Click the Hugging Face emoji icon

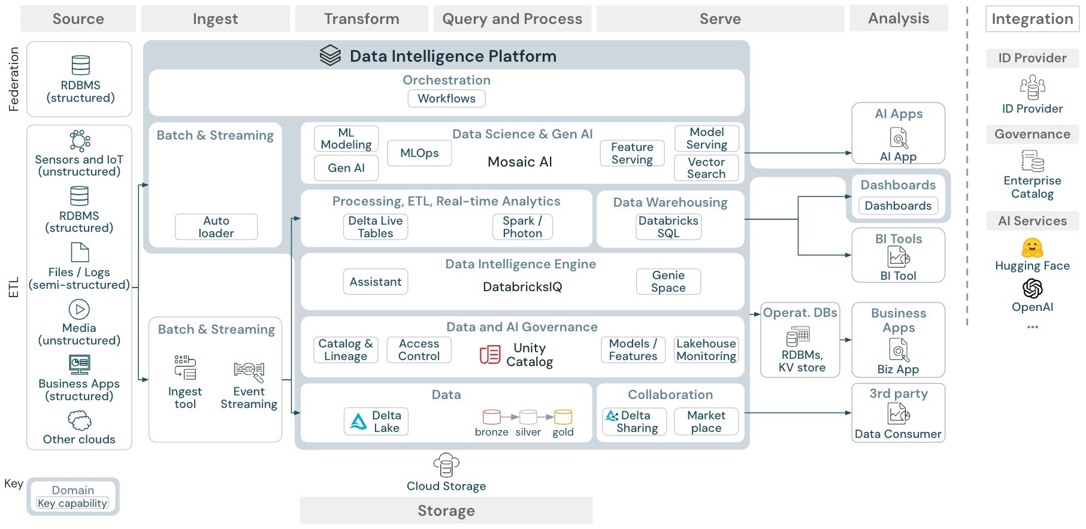(x=1032, y=247)
